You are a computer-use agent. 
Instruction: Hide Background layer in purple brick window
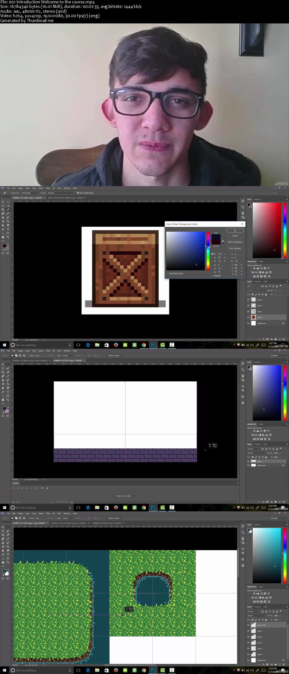tap(248, 465)
